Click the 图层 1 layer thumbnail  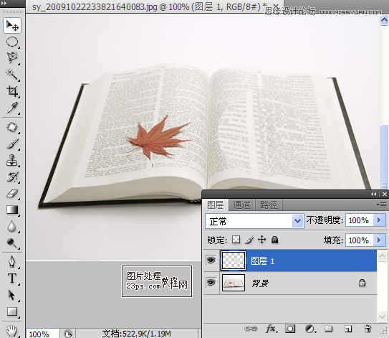[234, 260]
